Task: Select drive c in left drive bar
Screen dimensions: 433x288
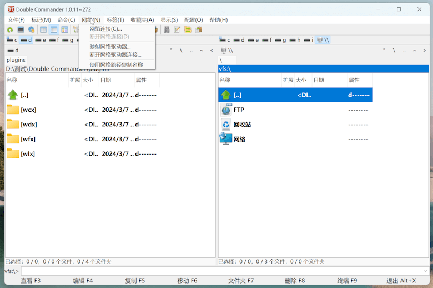Action: (12, 40)
